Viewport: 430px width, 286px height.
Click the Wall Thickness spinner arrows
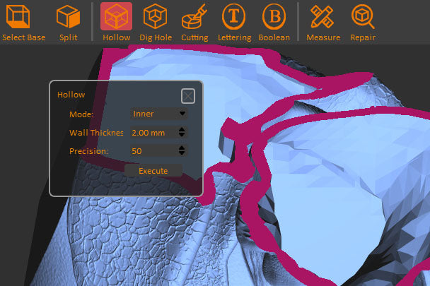click(182, 132)
